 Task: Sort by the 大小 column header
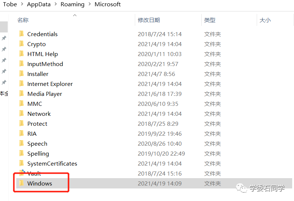tap(265, 20)
